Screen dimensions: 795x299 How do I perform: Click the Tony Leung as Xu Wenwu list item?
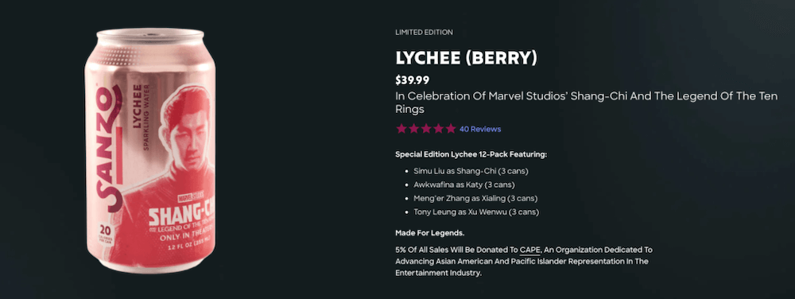pyautogui.click(x=476, y=212)
